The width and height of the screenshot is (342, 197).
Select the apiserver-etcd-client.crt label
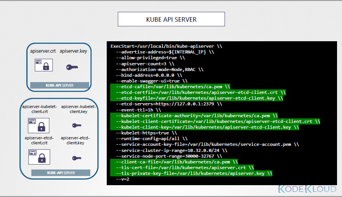tap(39, 140)
